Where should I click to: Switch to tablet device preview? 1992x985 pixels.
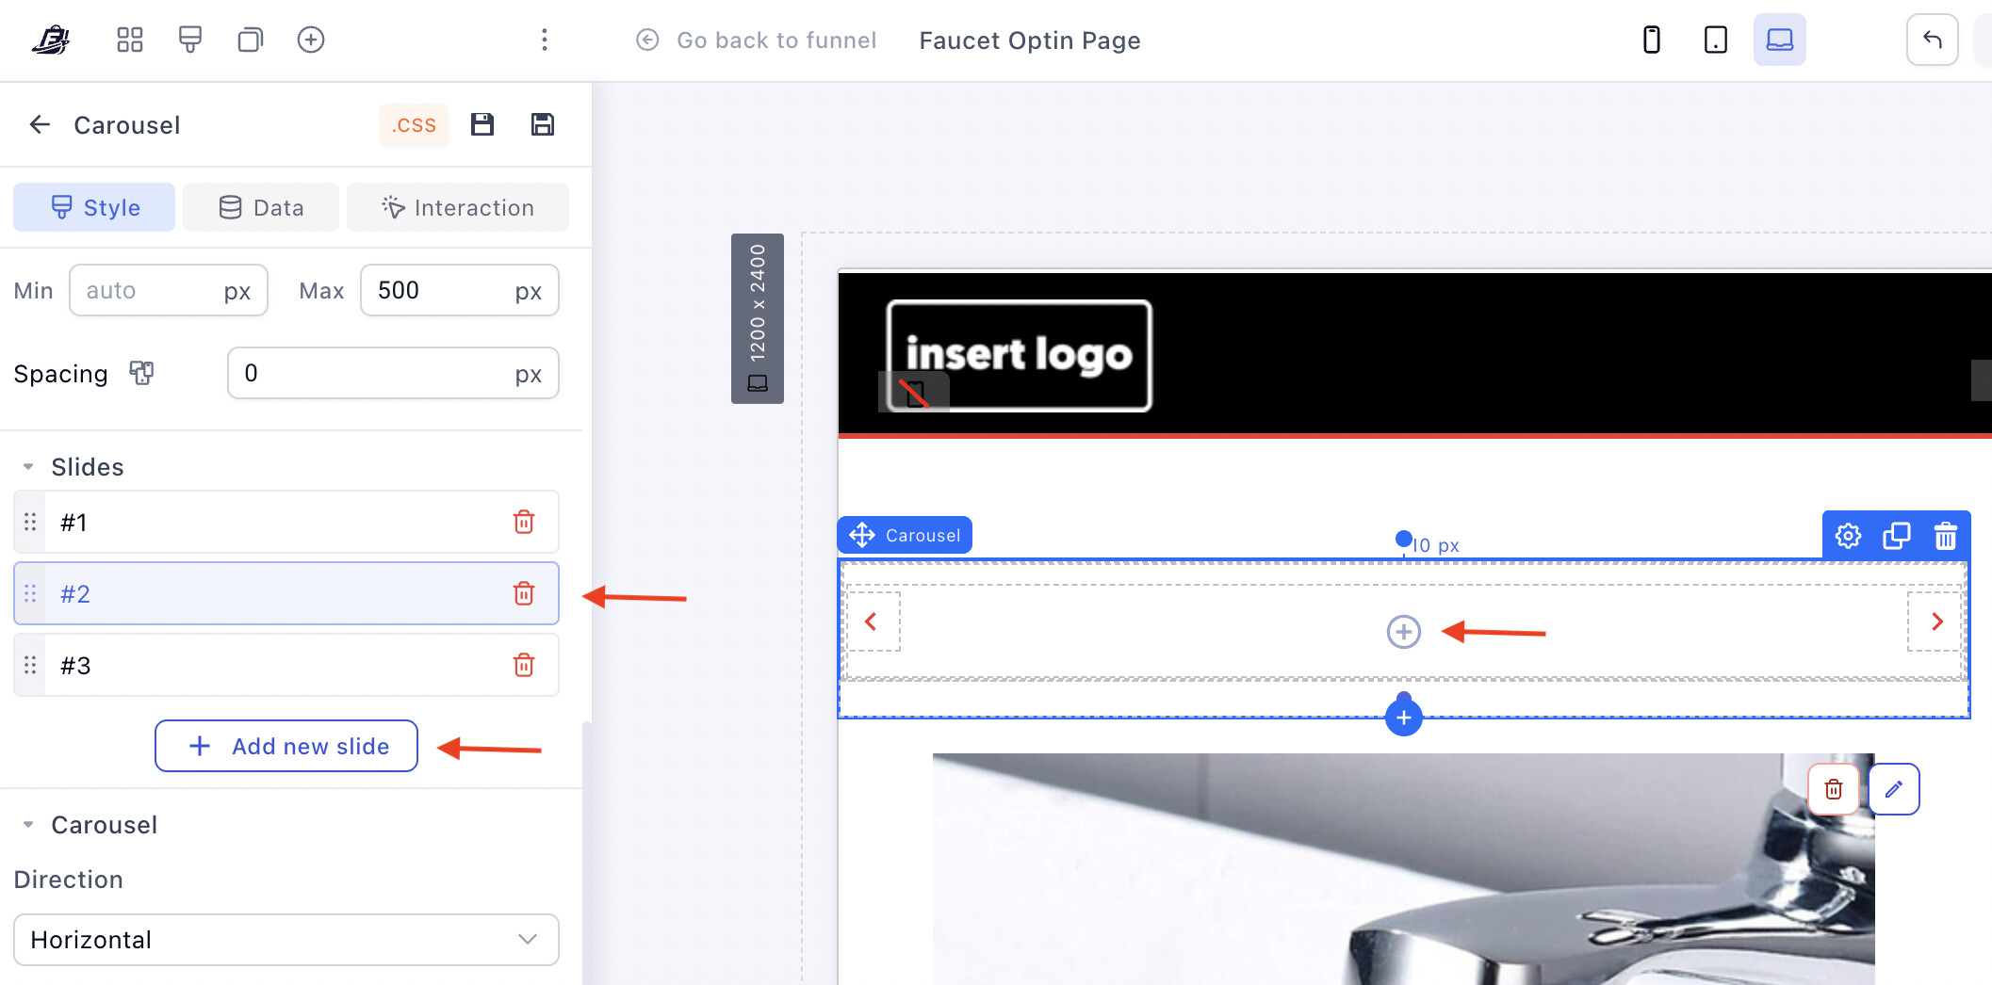point(1716,40)
